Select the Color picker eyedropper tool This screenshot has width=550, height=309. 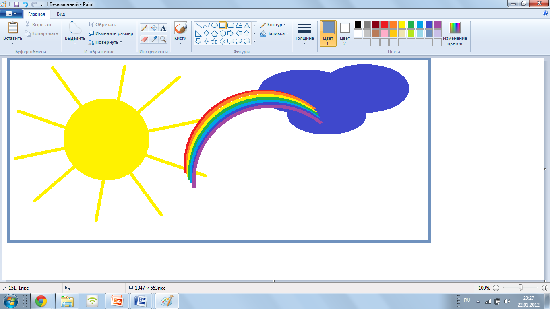pos(153,39)
